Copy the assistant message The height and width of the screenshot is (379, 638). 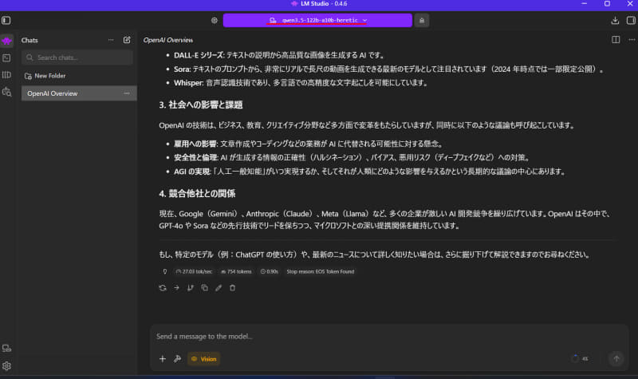tap(205, 288)
